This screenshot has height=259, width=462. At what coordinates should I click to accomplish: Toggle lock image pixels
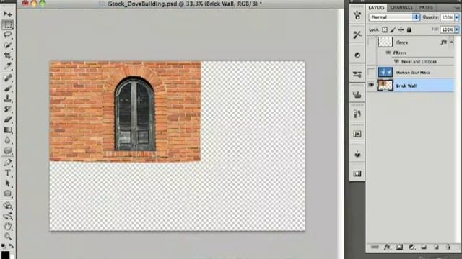pyautogui.click(x=393, y=29)
